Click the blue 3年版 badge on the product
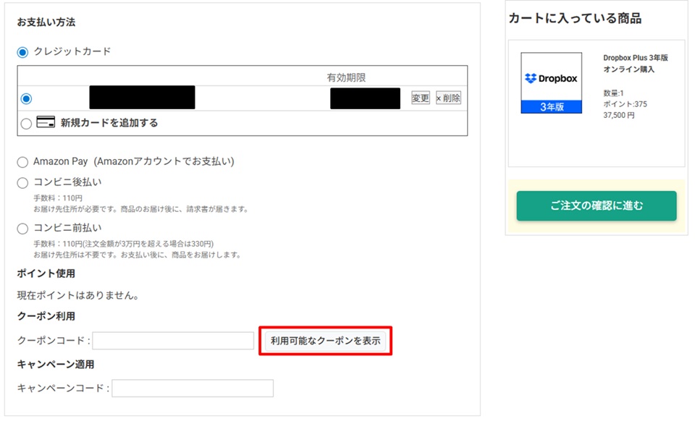695x424 pixels. coord(551,106)
